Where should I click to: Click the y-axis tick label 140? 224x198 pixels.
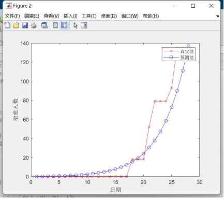25,43
